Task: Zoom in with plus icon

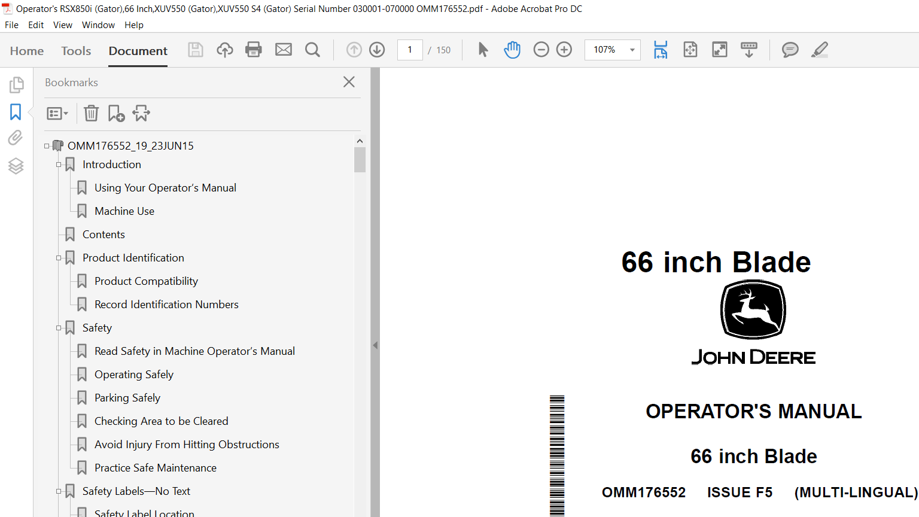Action: coord(564,50)
